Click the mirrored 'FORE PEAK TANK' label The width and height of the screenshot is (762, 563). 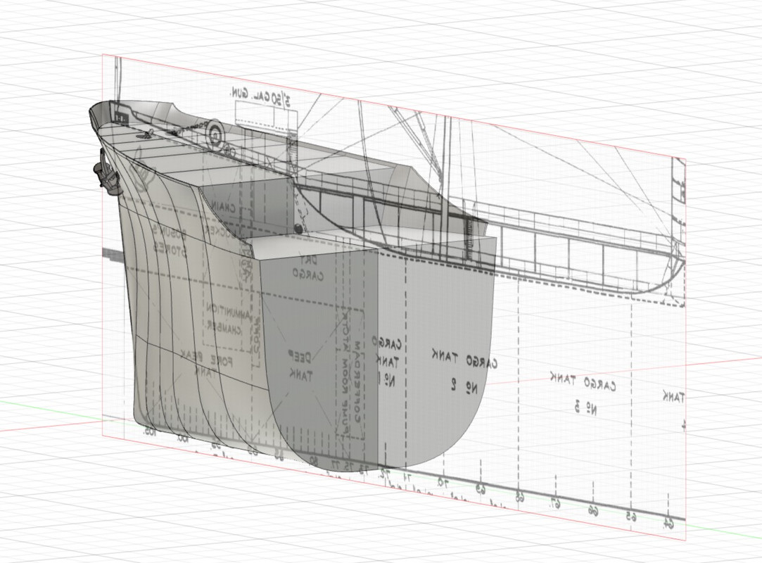tap(208, 364)
